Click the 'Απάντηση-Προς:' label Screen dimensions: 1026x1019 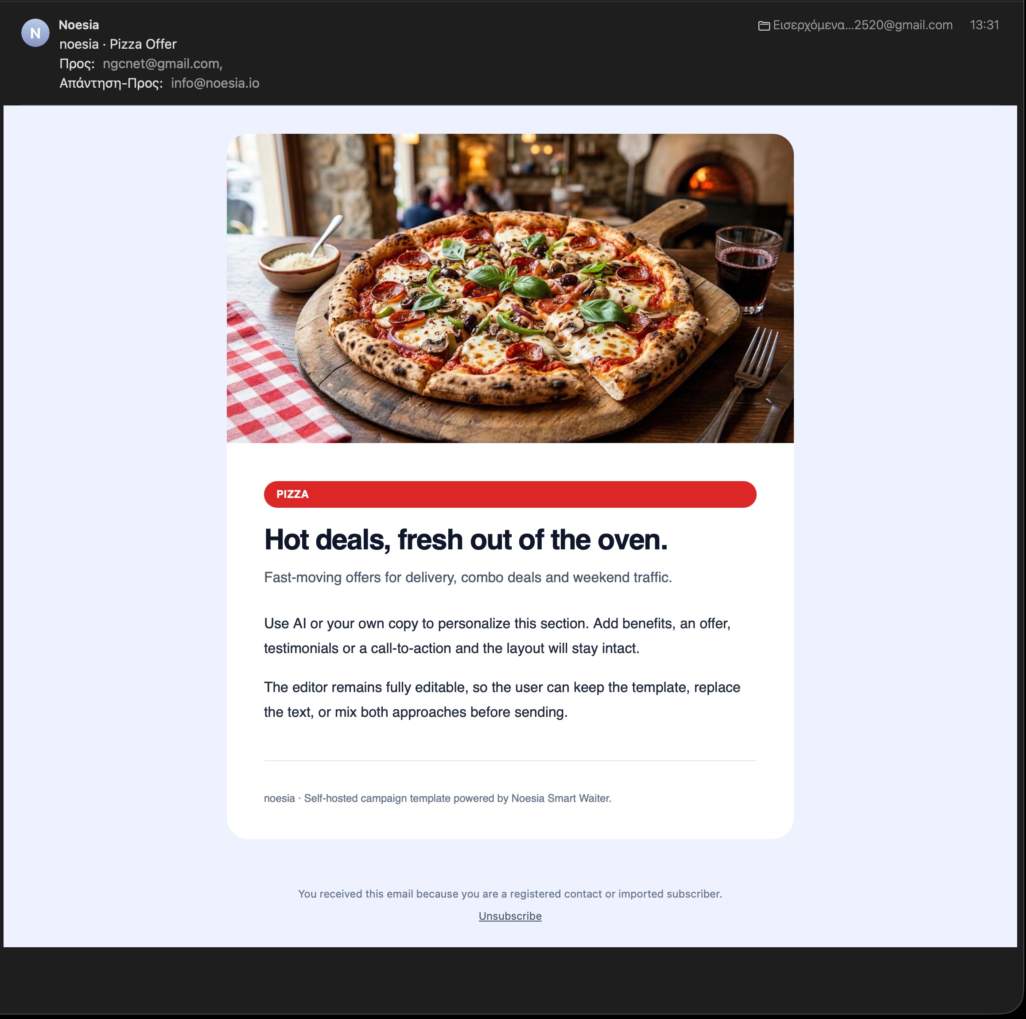point(111,83)
